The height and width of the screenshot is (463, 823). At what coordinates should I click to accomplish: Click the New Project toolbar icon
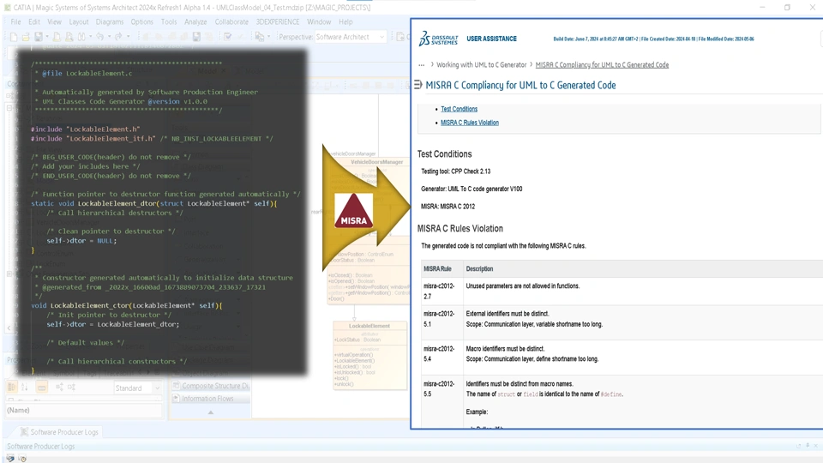coord(14,37)
